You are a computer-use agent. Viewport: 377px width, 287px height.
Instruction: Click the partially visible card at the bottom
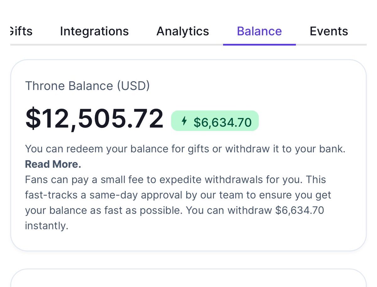click(188, 279)
